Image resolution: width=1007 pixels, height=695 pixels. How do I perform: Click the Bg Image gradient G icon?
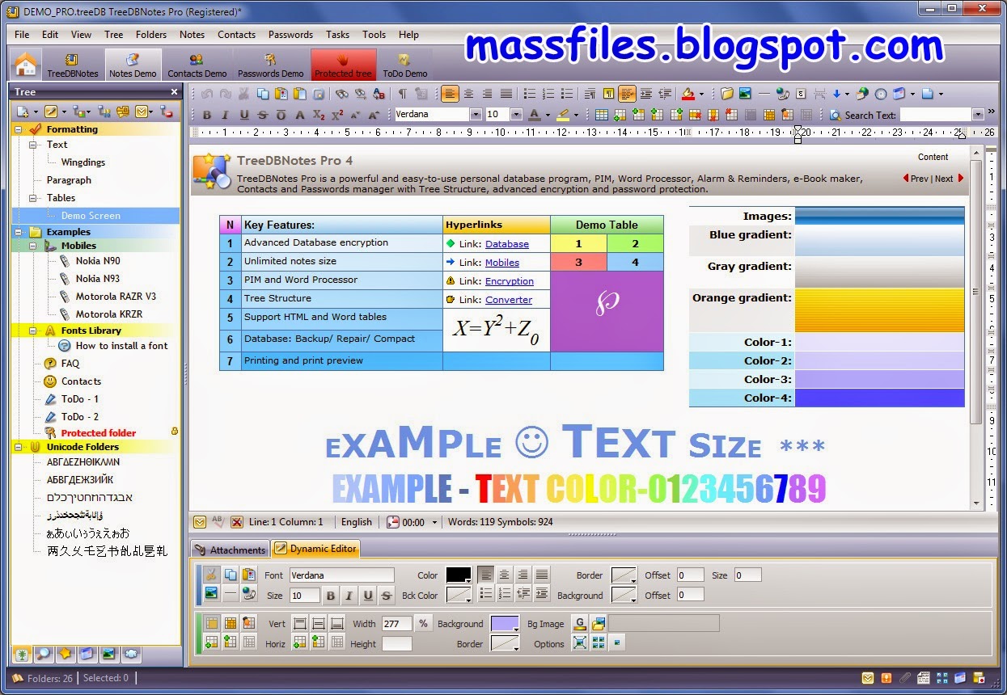pyautogui.click(x=579, y=623)
